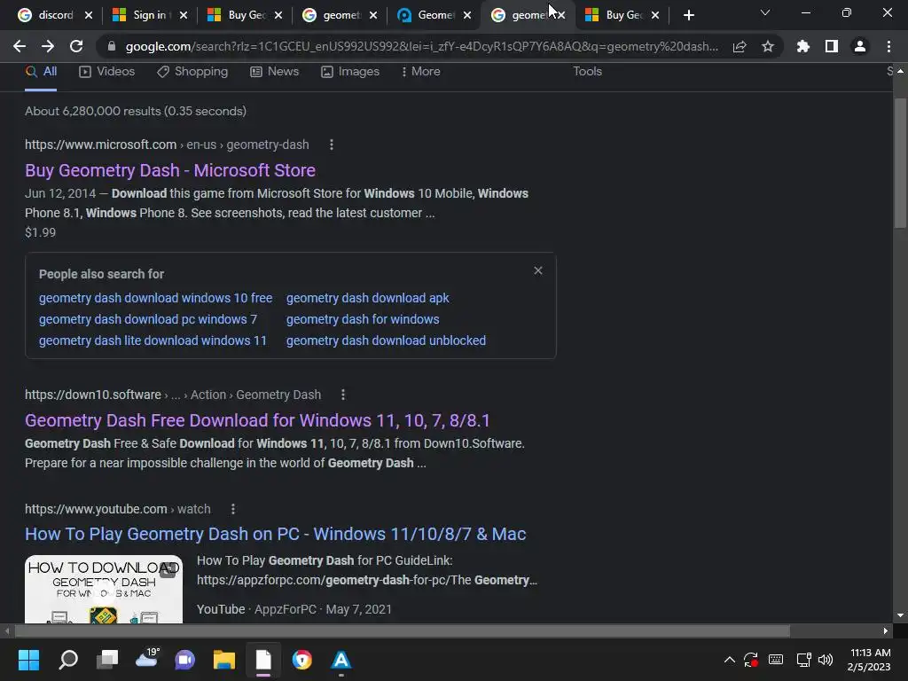Select the All results filter

coord(41,71)
